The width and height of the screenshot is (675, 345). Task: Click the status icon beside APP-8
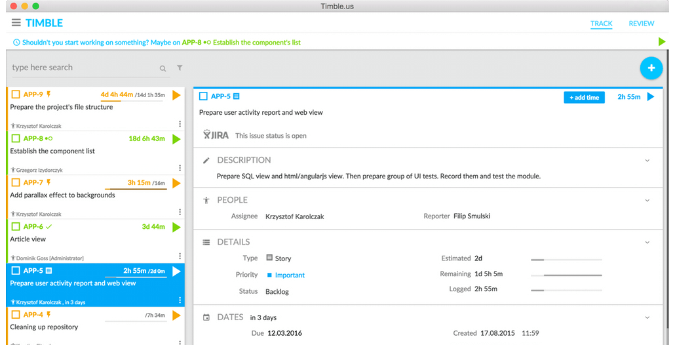[49, 138]
